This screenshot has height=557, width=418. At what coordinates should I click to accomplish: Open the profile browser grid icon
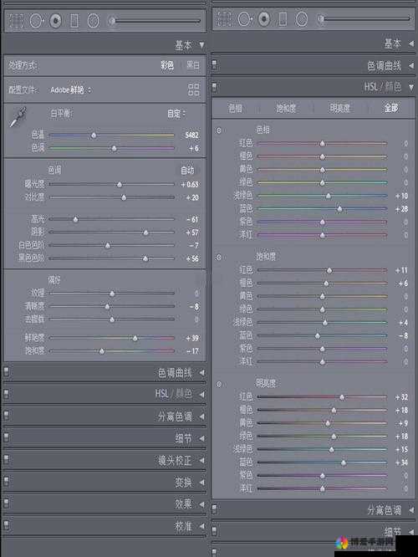pyautogui.click(x=194, y=89)
